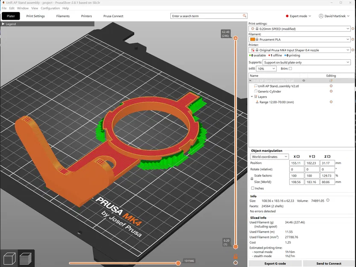Open the World coordinates dropdown

point(286,156)
